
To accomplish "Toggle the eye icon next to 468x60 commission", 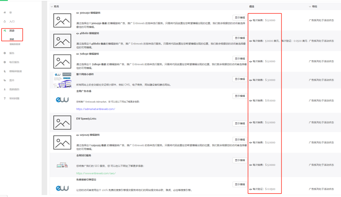I will [251, 41].
